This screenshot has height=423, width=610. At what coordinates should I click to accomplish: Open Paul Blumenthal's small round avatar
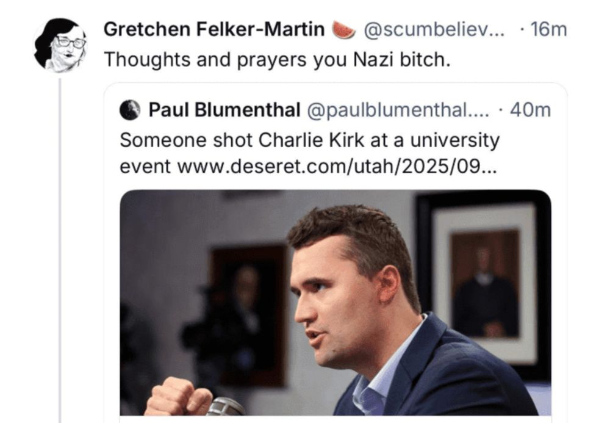pyautogui.click(x=130, y=110)
